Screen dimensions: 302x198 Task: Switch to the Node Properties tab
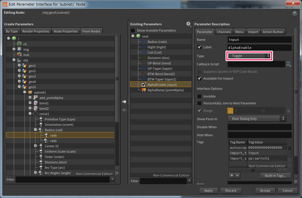(x=66, y=31)
